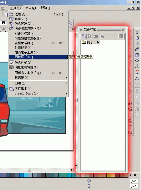Close the 颜色样式 docker panel
This screenshot has height=190, width=141.
pos(123,30)
